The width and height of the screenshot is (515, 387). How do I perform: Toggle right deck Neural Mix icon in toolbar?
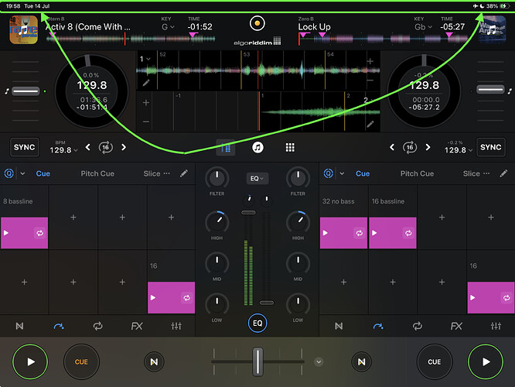(339, 326)
